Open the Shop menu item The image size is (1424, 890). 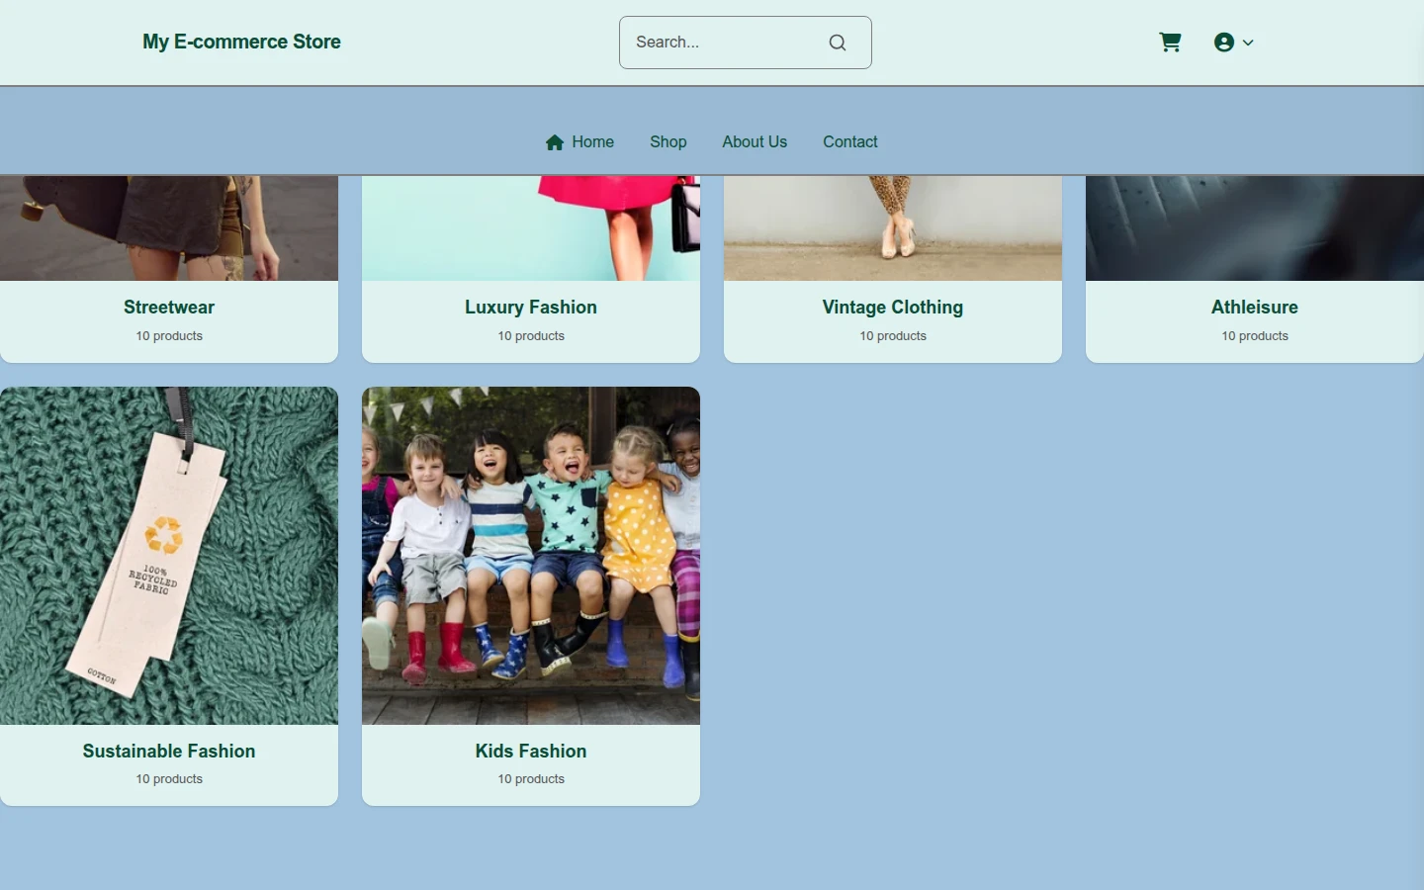click(x=668, y=142)
